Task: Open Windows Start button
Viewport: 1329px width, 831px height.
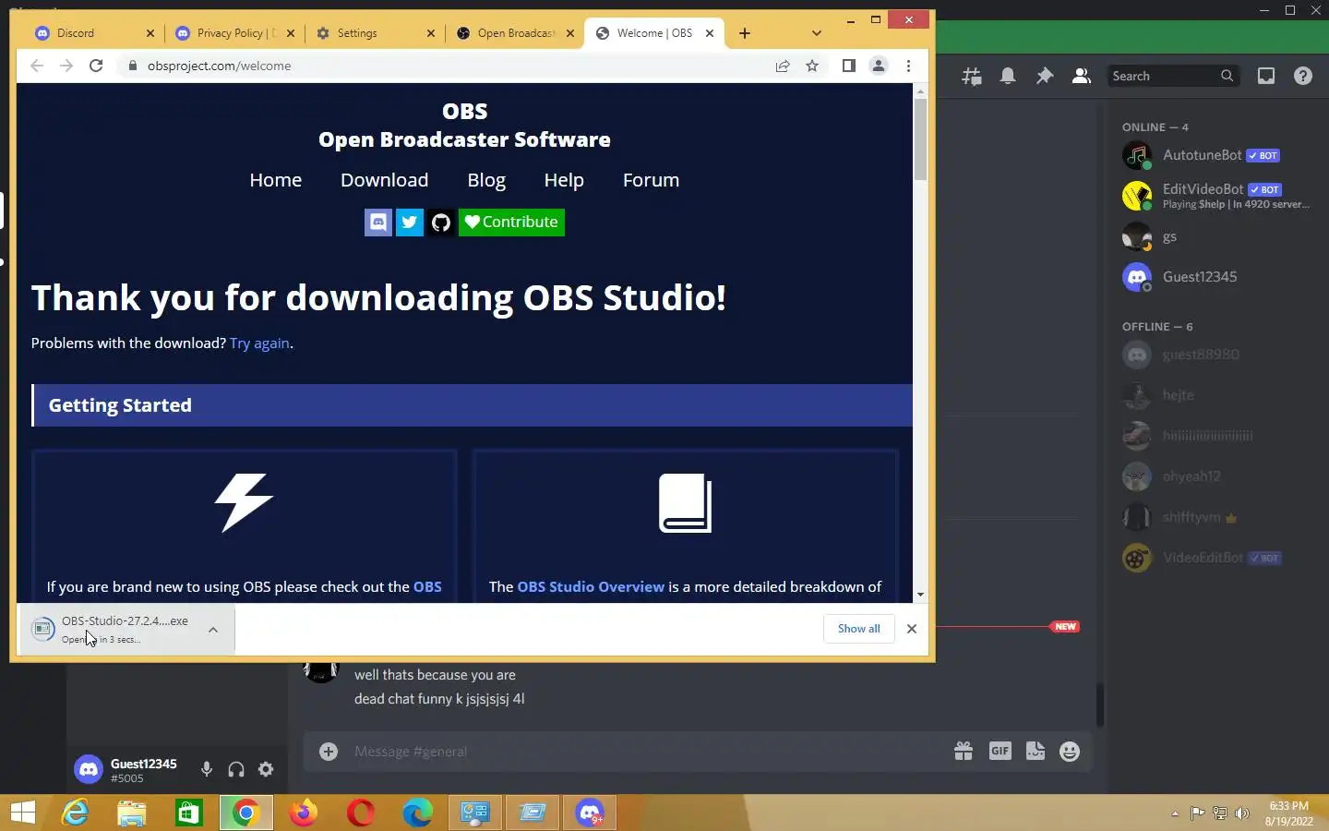Action: (x=23, y=813)
